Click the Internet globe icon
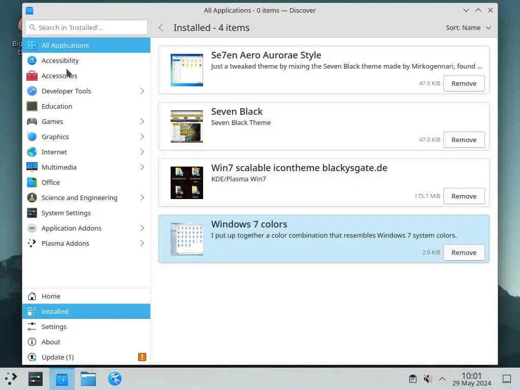The image size is (520, 390). click(x=32, y=152)
